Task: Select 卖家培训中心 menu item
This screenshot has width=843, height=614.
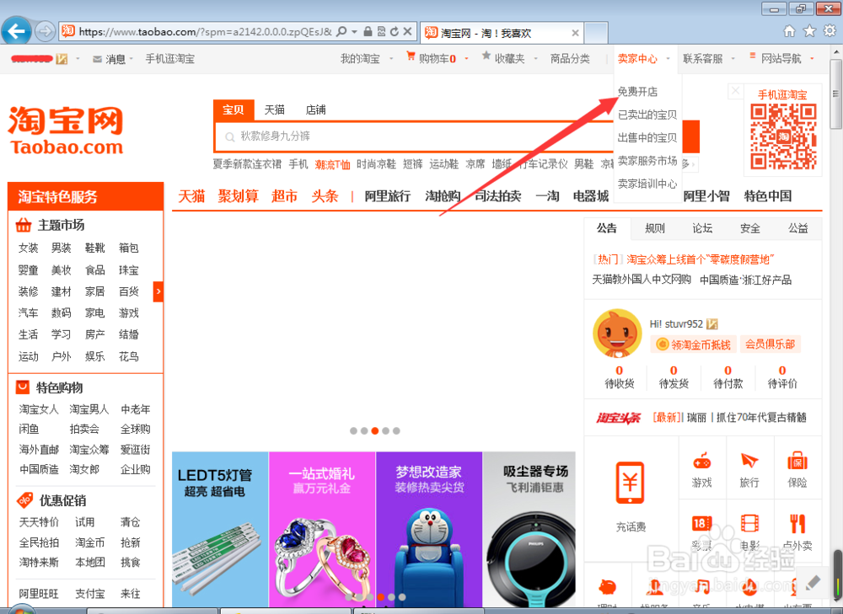Action: coord(647,184)
